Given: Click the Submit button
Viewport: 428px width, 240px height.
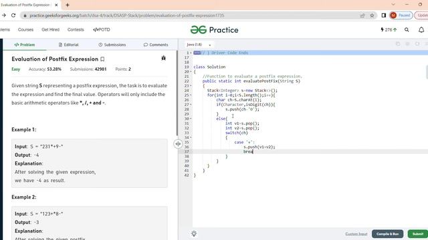Looking at the screenshot, I should tap(417, 234).
